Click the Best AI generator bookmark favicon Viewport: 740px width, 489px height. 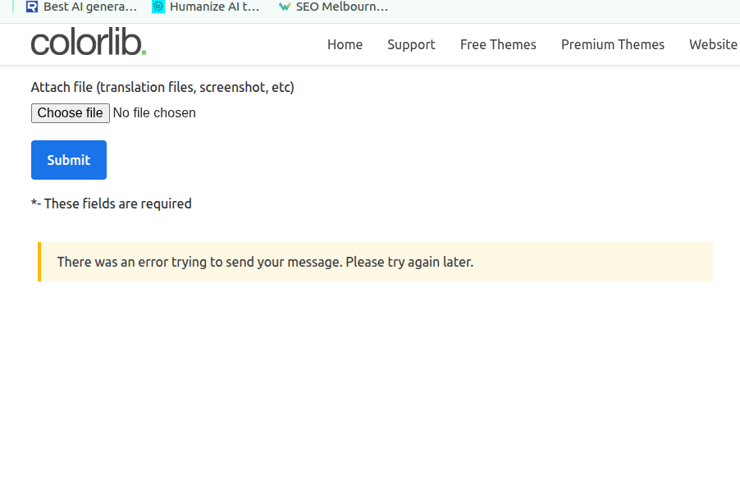32,7
